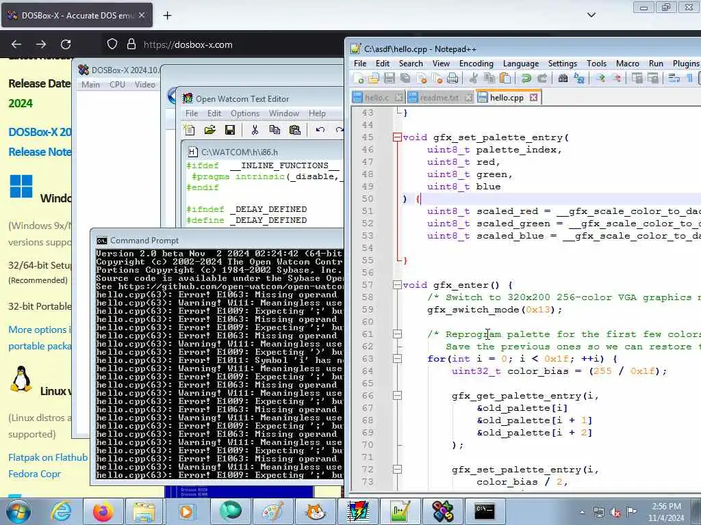Click the Close All icon in Notepad++ toolbar
The width and height of the screenshot is (701, 525).
click(437, 79)
